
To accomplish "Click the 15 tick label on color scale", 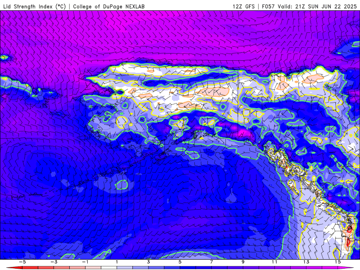I will [337, 262].
